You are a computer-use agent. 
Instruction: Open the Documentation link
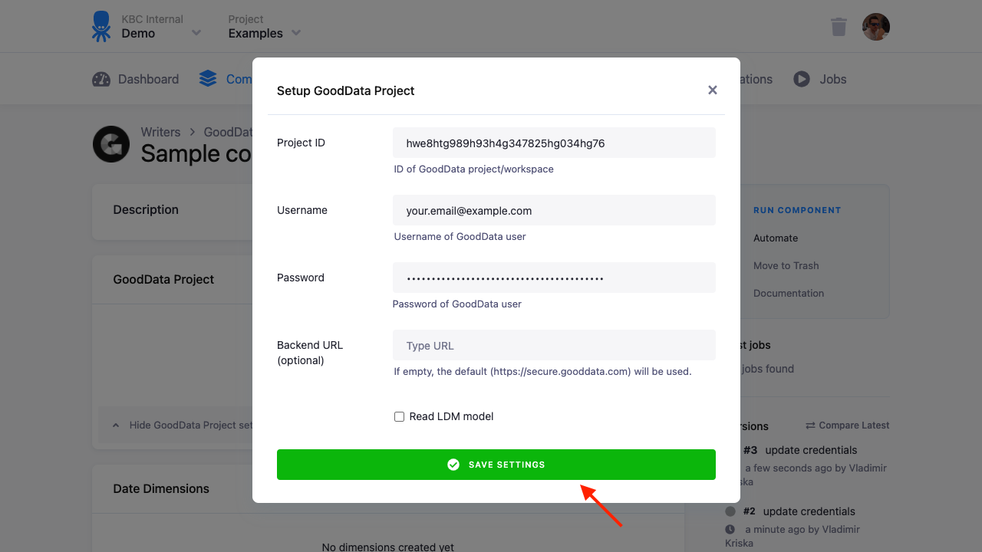[789, 293]
